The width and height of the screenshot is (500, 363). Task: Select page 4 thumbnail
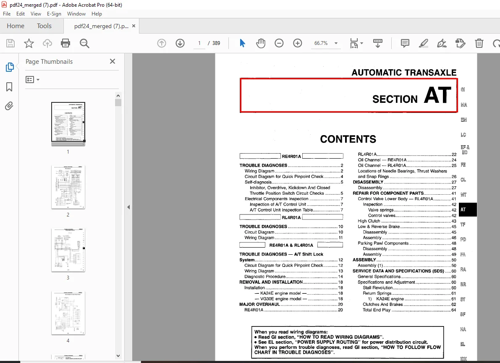pyautogui.click(x=68, y=313)
